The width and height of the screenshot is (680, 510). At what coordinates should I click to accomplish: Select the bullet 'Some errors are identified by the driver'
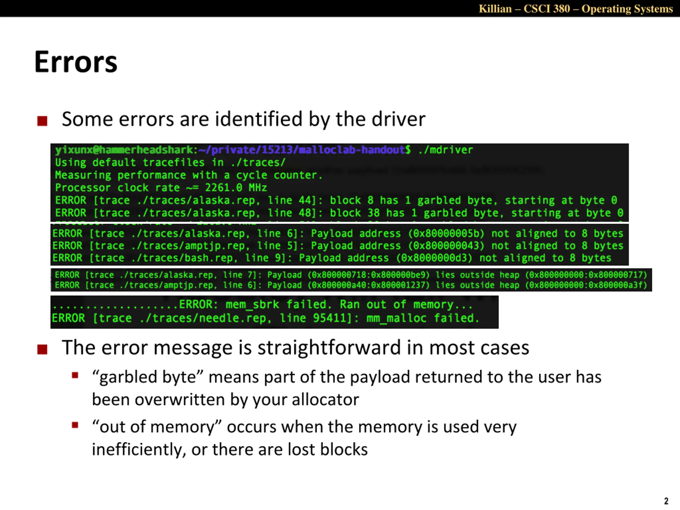point(244,119)
